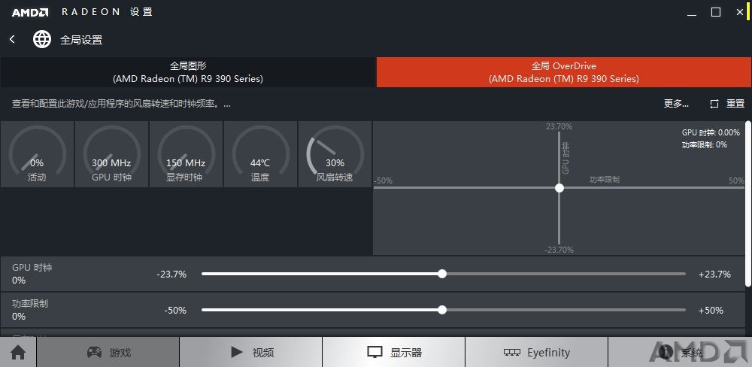The width and height of the screenshot is (752, 367).
Task: Click the 'GPU 时钟: 0.00%' graph readout
Action: (x=711, y=133)
